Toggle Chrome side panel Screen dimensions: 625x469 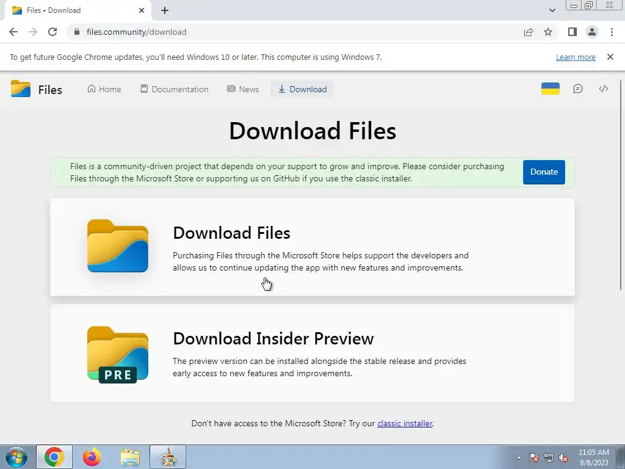(573, 32)
